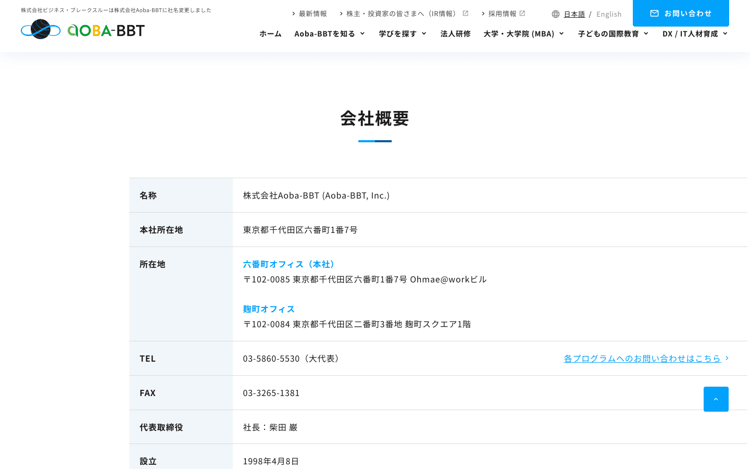Click founding date 1998年4月8日

tap(271, 461)
